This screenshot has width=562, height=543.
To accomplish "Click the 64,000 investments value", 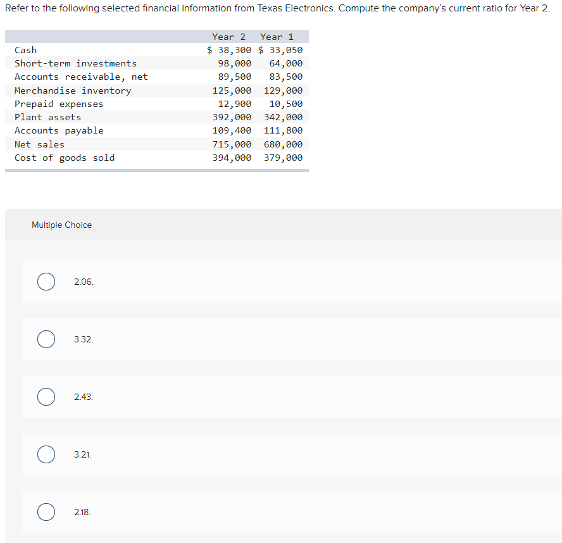I will tap(286, 63).
